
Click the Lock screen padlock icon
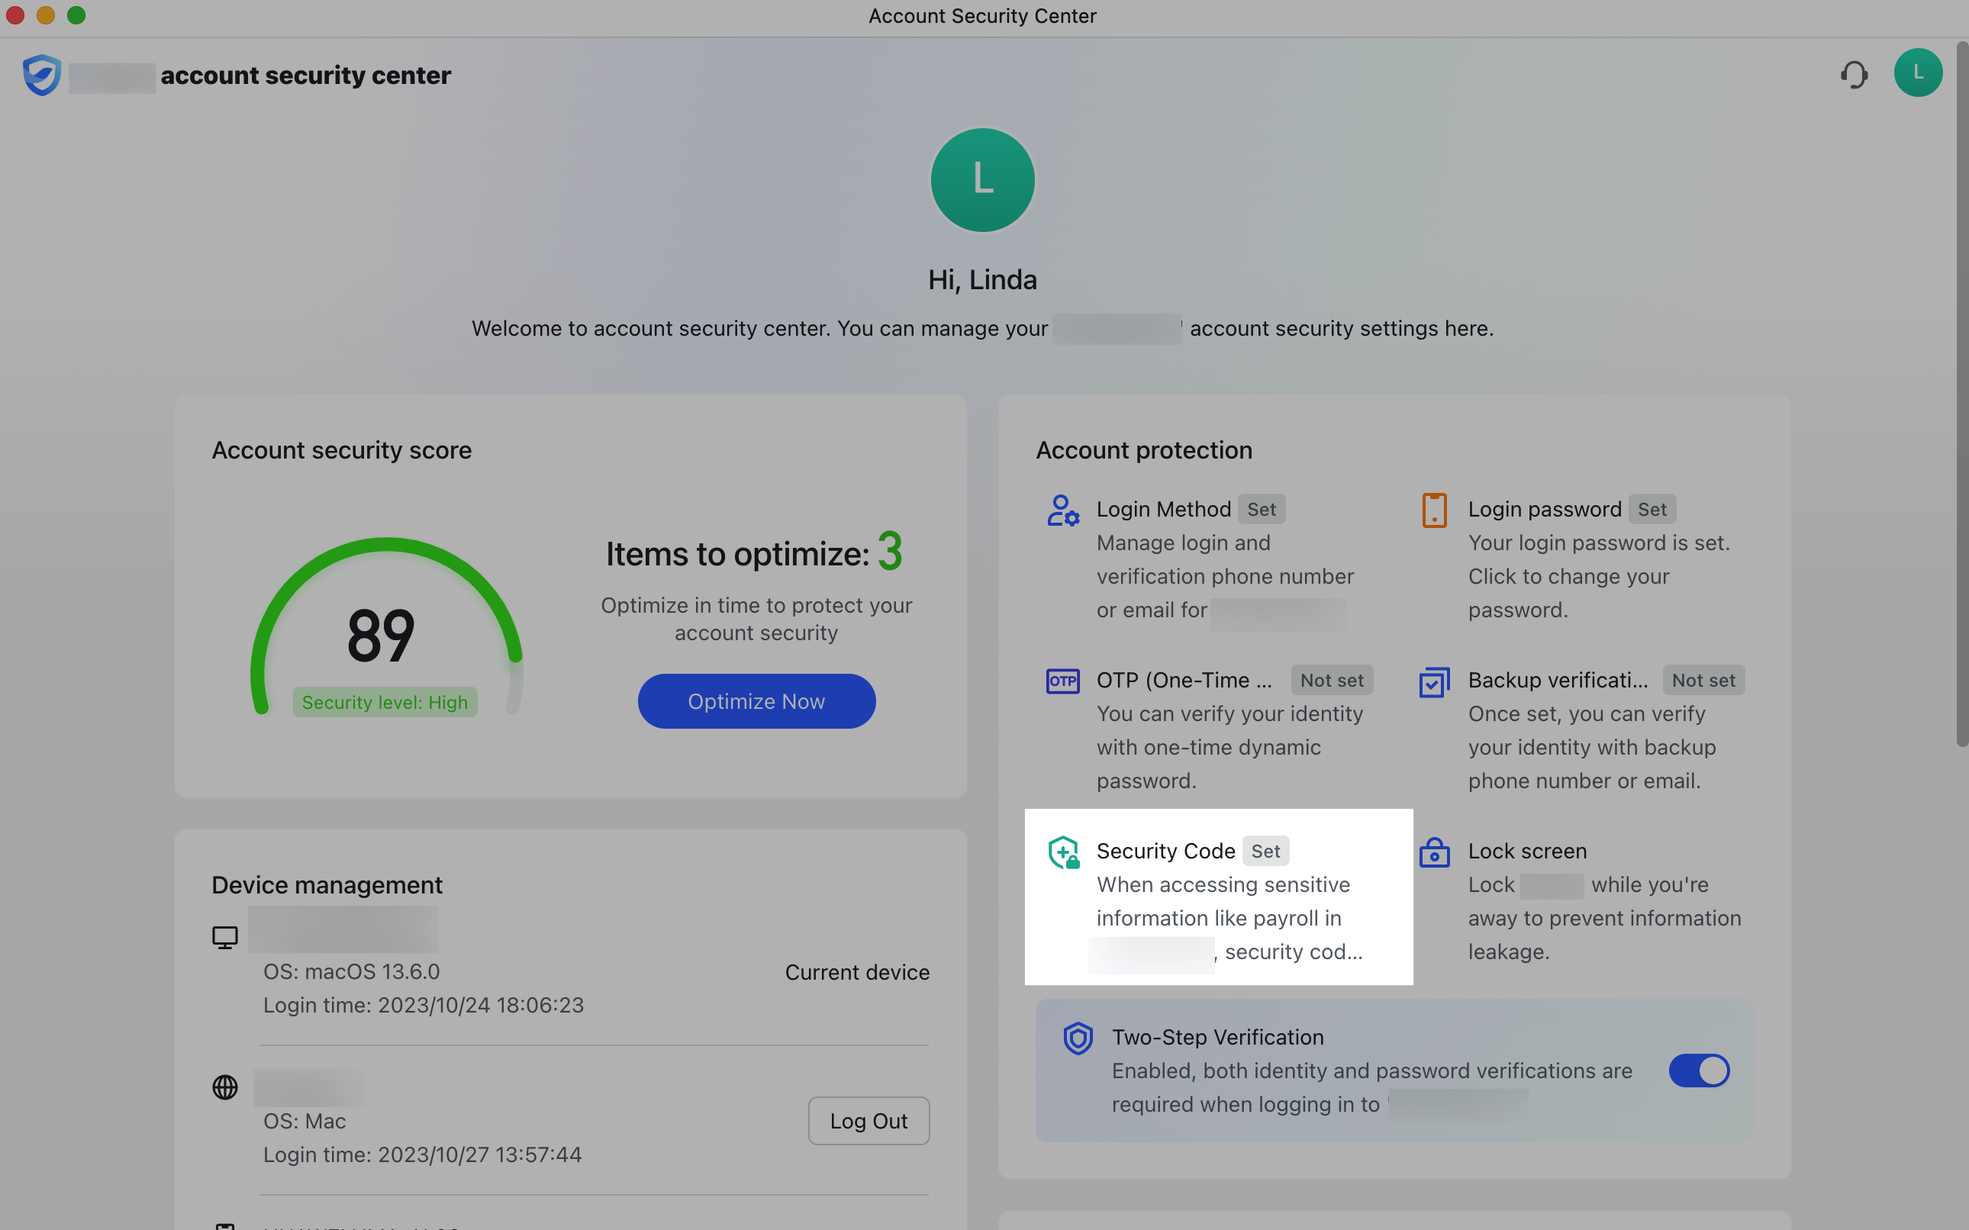click(1436, 852)
